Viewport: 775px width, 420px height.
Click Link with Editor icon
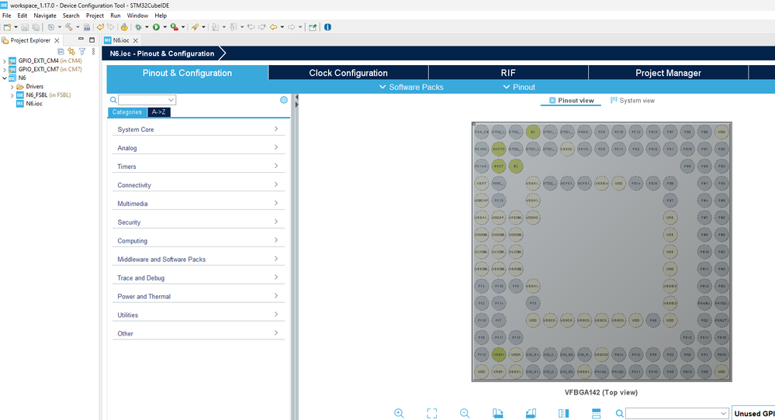click(71, 51)
